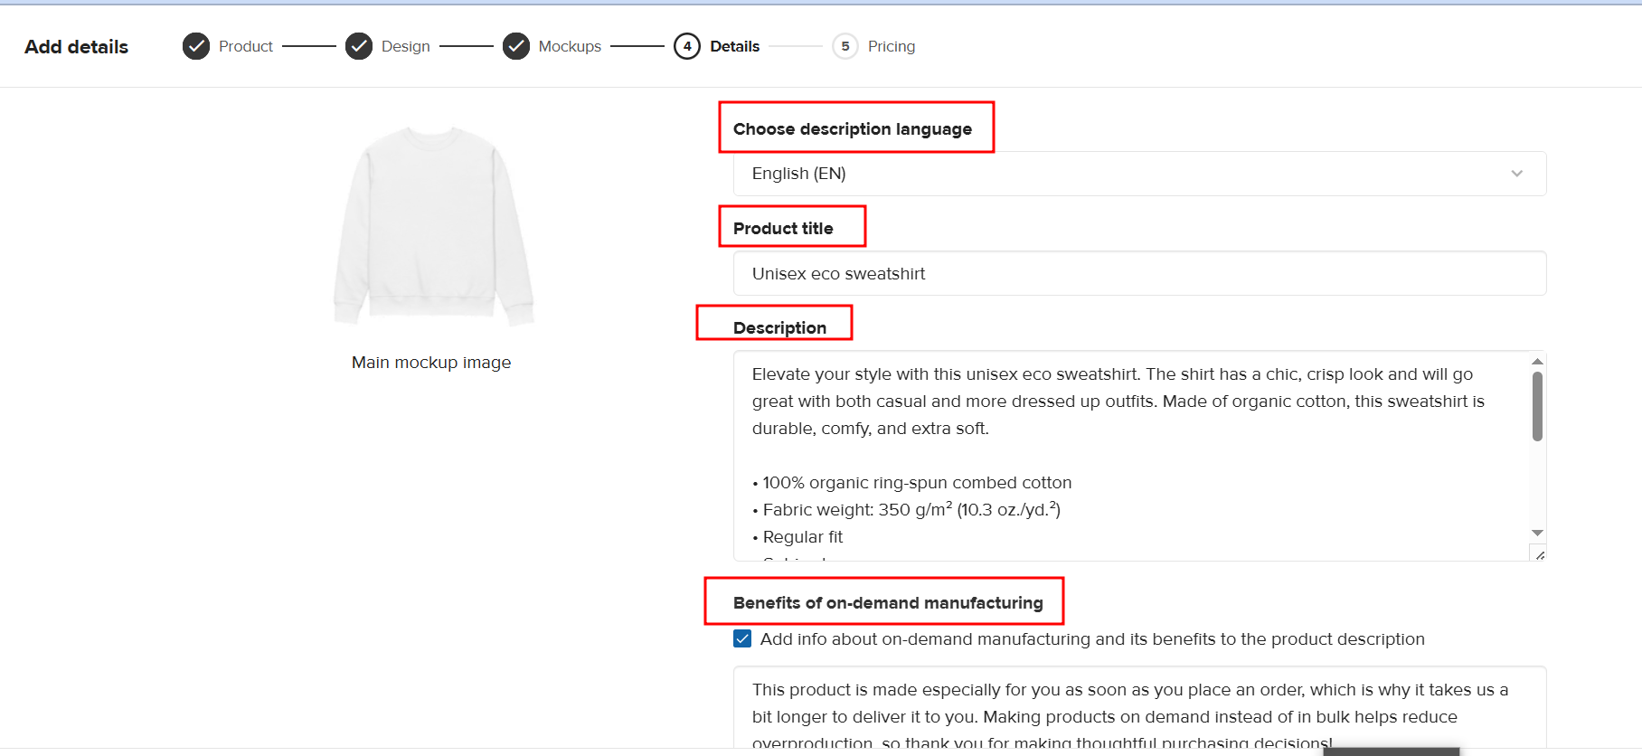This screenshot has height=756, width=1642.
Task: Click the description scrollbar thumb
Action: (1537, 407)
